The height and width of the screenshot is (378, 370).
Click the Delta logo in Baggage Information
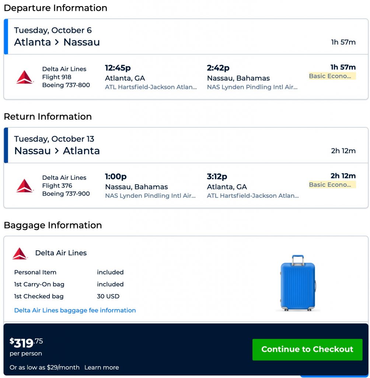(x=20, y=253)
